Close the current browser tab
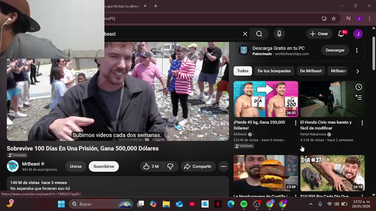Screen dimensions: 376x211 pos(145,6)
